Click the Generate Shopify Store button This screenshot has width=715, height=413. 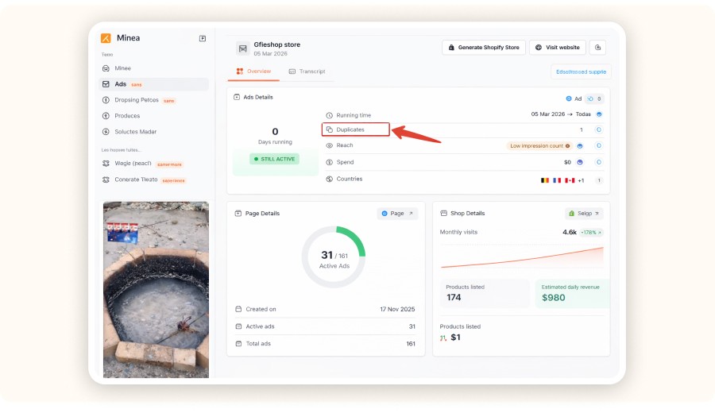coord(483,48)
